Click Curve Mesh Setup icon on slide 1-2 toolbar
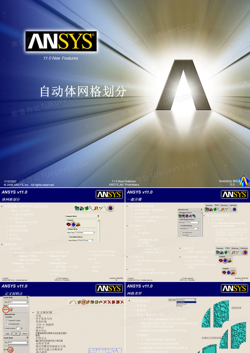250x353 pixels. click(x=91, y=208)
